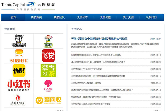The height and width of the screenshot is (111, 166).
Task: Open the 新华社报道 news item
Action: [96, 97]
